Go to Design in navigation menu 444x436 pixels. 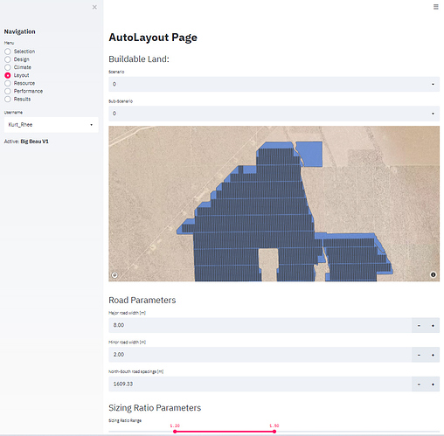pyautogui.click(x=22, y=59)
